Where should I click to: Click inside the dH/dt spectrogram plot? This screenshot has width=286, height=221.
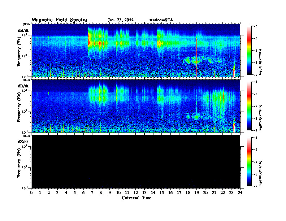136,50
